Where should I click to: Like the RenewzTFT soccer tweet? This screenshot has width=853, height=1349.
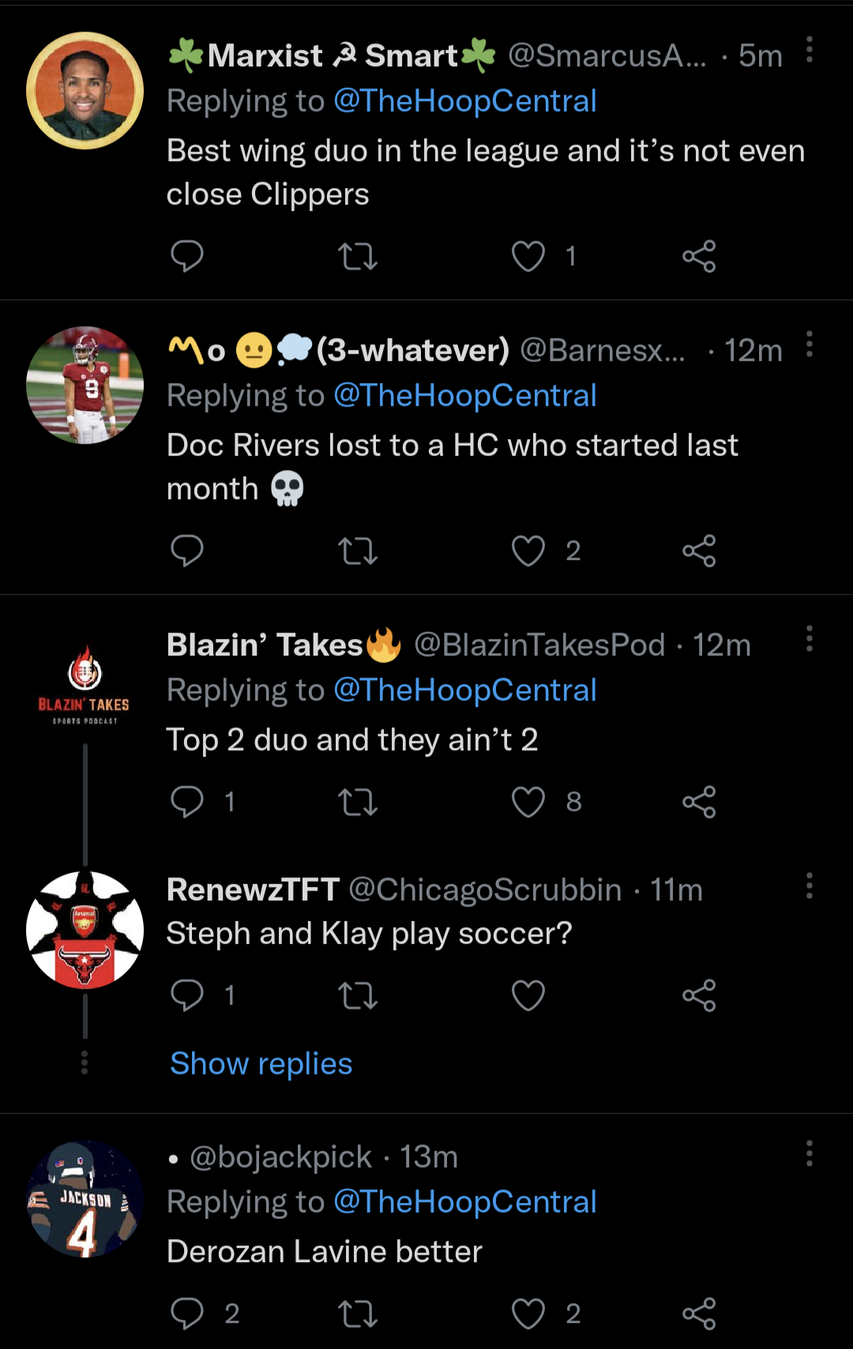(x=528, y=995)
